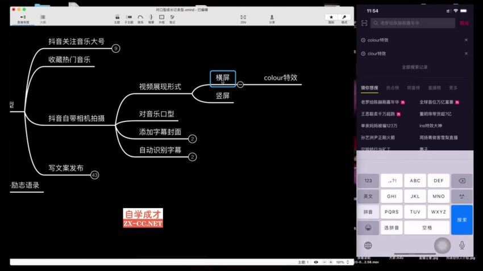Open the colour特效 search history entry
This screenshot has width=483, height=271.
pos(378,40)
